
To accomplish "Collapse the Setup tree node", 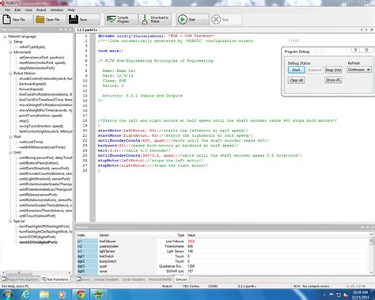I will pyautogui.click(x=10, y=42).
